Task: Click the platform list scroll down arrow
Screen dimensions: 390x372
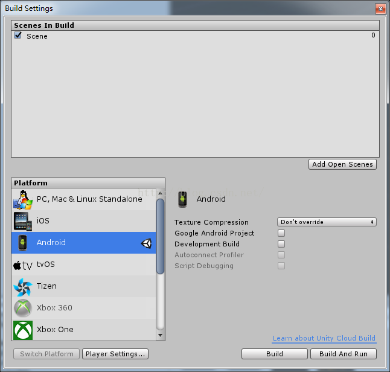Action: pyautogui.click(x=161, y=335)
